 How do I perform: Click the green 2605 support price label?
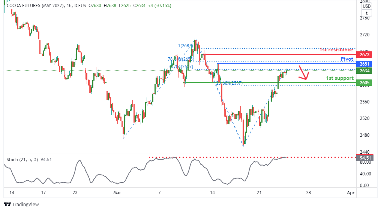pyautogui.click(x=364, y=83)
